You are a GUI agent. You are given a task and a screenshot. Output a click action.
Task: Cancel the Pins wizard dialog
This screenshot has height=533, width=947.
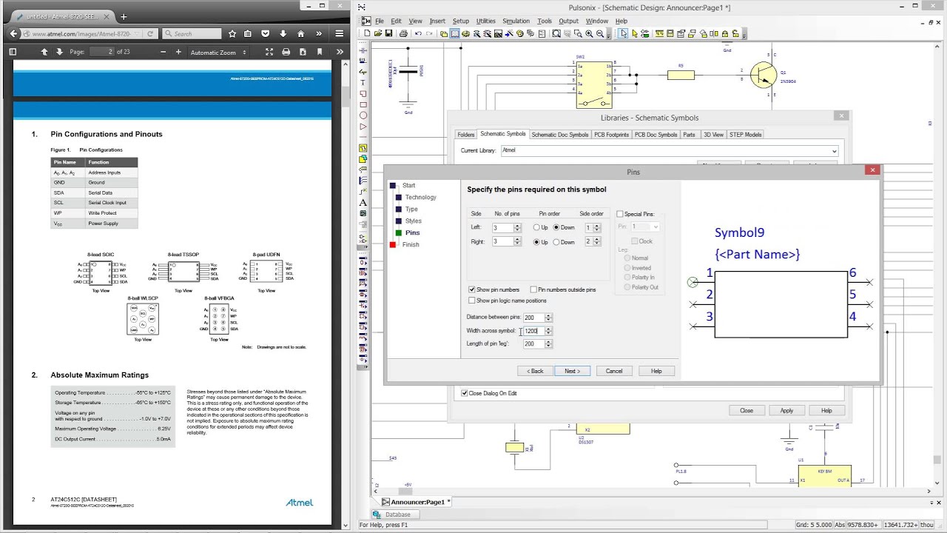click(614, 371)
